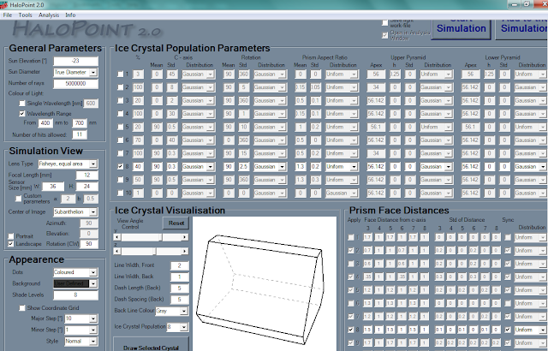Click the Shade Levels input field
This screenshot has width=548, height=351.
click(x=75, y=295)
